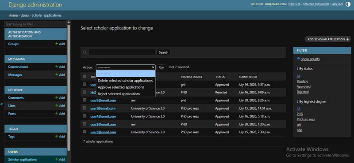This screenshot has width=354, height=163.
Task: Focus the search text field
Action: point(122,52)
